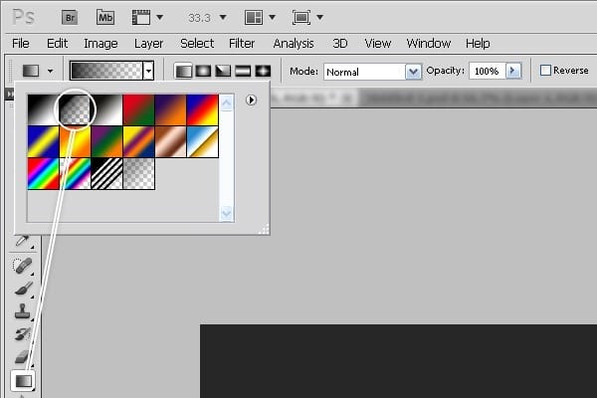The width and height of the screenshot is (597, 398).
Task: Choose the Orange, Yellow, Orange gradient swatch
Action: 75,141
